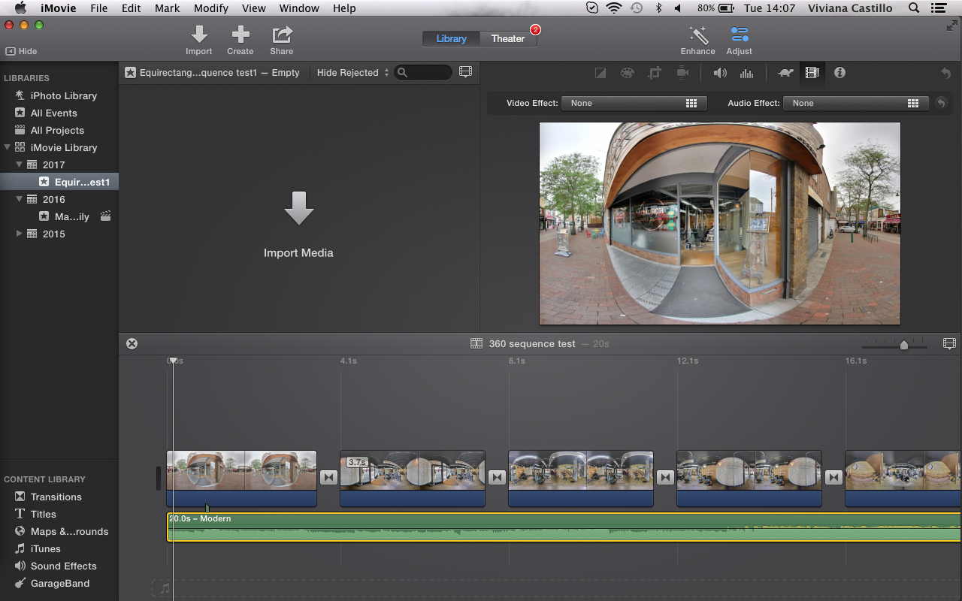Click the browser search field
962x601 pixels.
(423, 73)
